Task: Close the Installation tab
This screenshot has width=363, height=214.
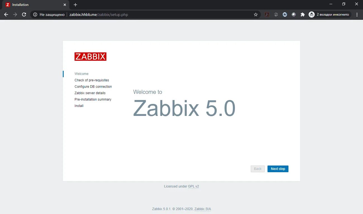Action: tap(65, 5)
